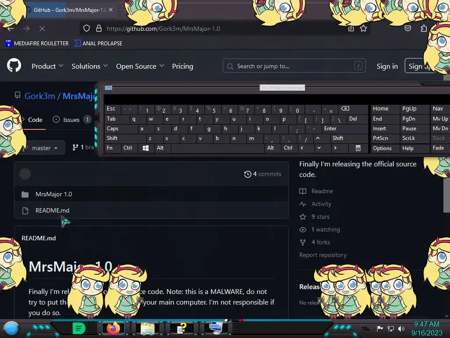This screenshot has width=450, height=338.
Task: View the 9 stars list
Action: pyautogui.click(x=314, y=217)
